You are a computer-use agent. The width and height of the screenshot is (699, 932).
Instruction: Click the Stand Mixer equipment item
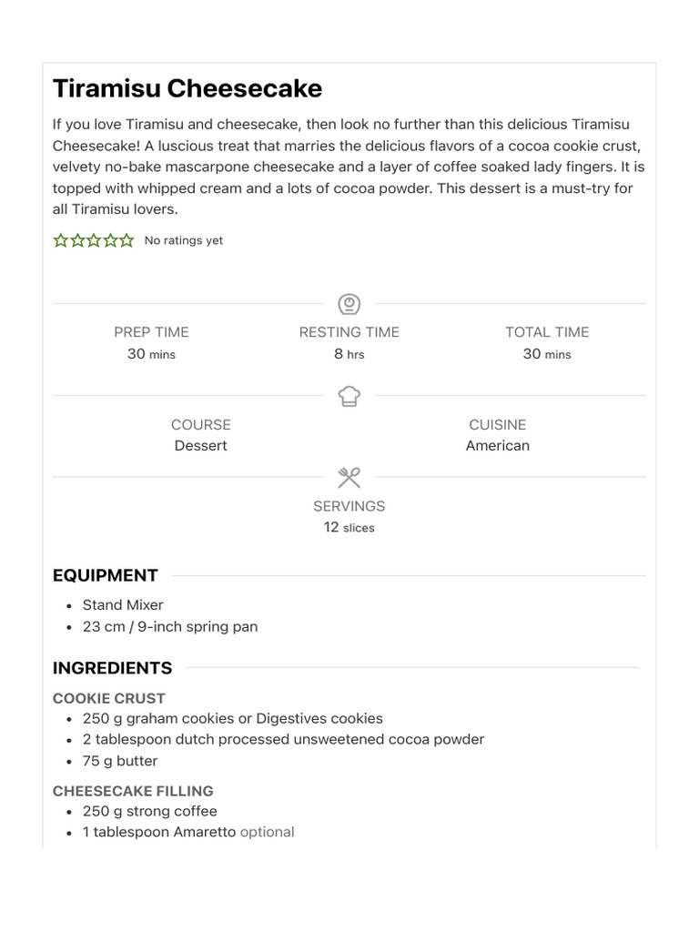click(x=123, y=605)
